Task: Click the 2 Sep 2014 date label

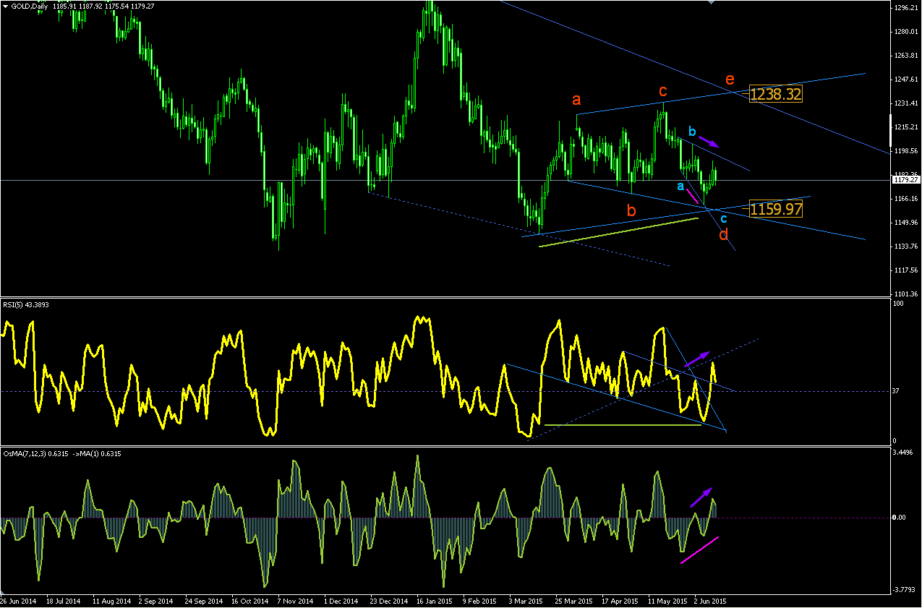Action: coord(155,601)
